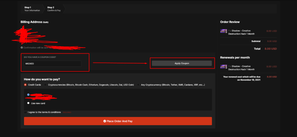
Task: Select Credit Cards payment option
Action: 25,85
